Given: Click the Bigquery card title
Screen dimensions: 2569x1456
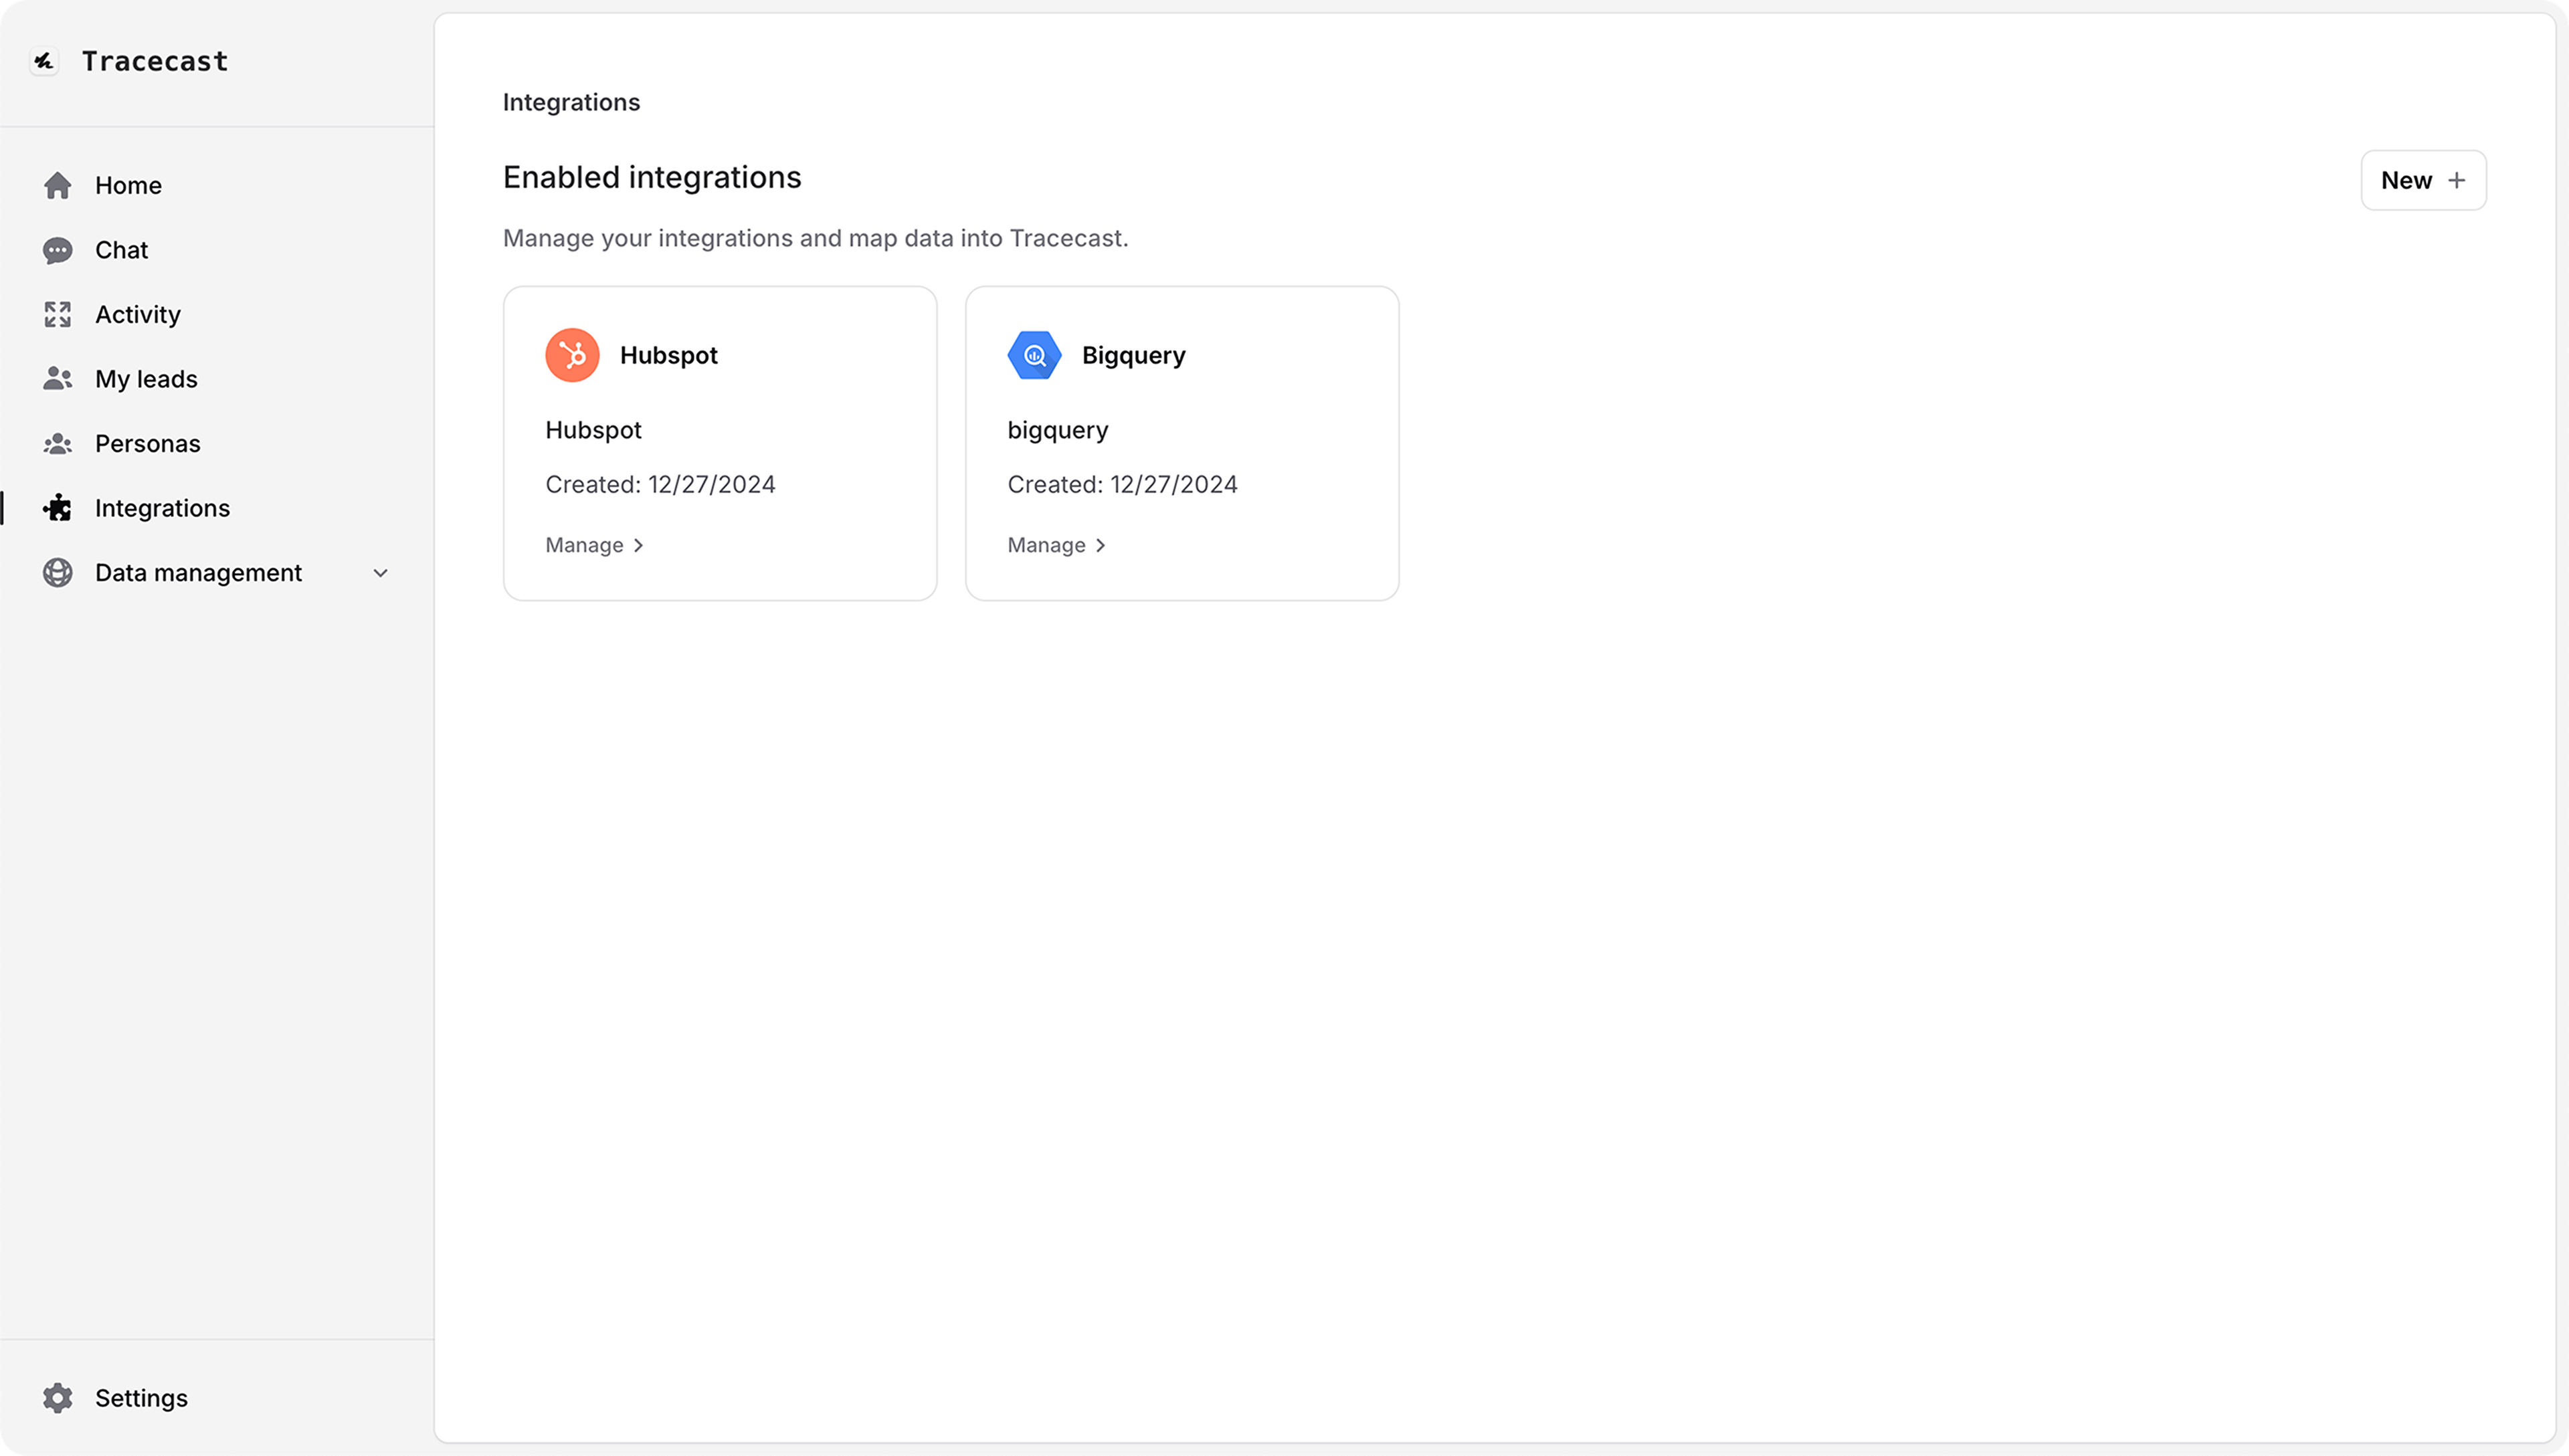Looking at the screenshot, I should (1134, 356).
